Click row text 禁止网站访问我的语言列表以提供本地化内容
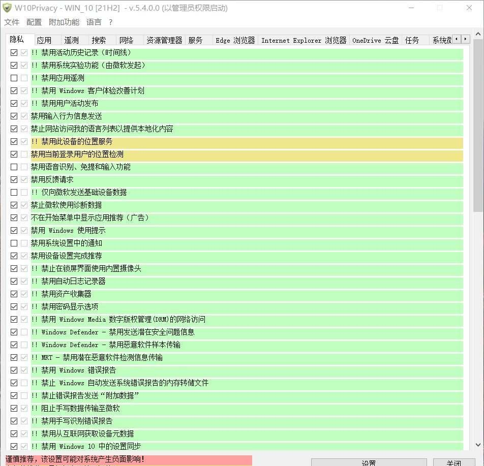 [x=102, y=129]
